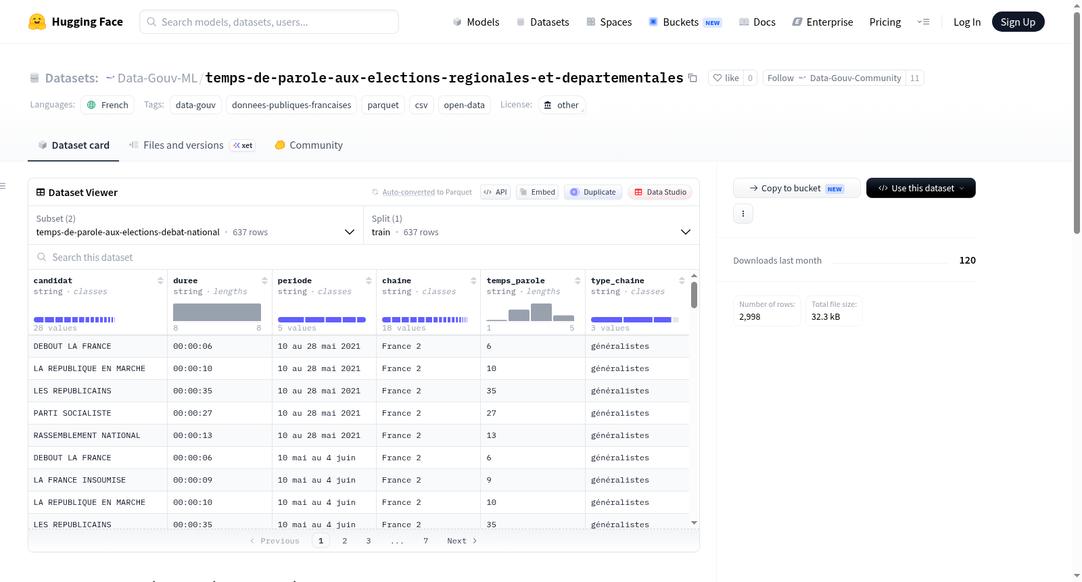This screenshot has height=582, width=1082.
Task: Click the page vertical scrollbar
Action: pos(1077,122)
